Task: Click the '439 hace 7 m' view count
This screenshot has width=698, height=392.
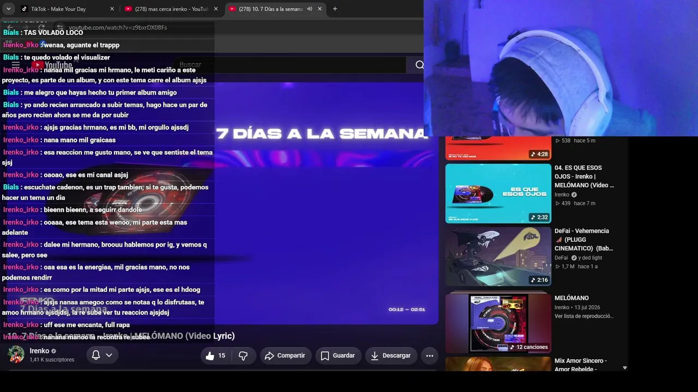Action: [x=575, y=203]
